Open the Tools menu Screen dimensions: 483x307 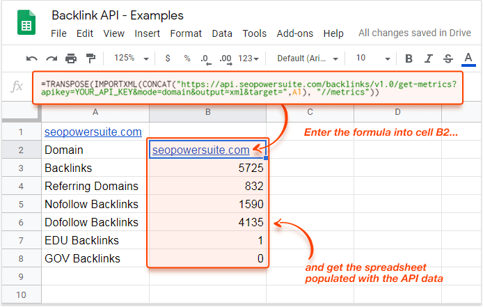(254, 33)
